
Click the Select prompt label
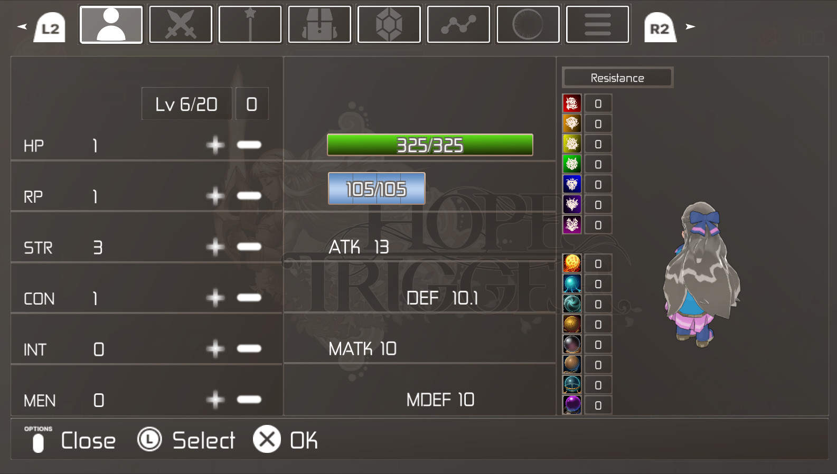coord(204,440)
